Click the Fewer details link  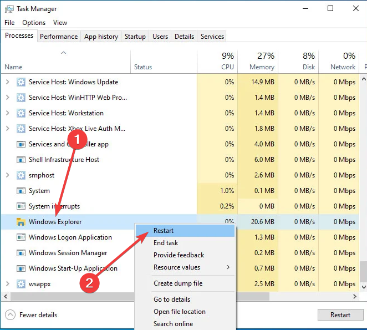[38, 315]
